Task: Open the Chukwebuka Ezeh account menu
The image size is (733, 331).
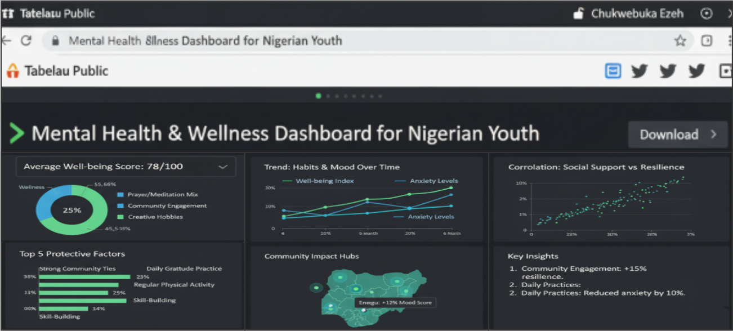Action: 636,13
